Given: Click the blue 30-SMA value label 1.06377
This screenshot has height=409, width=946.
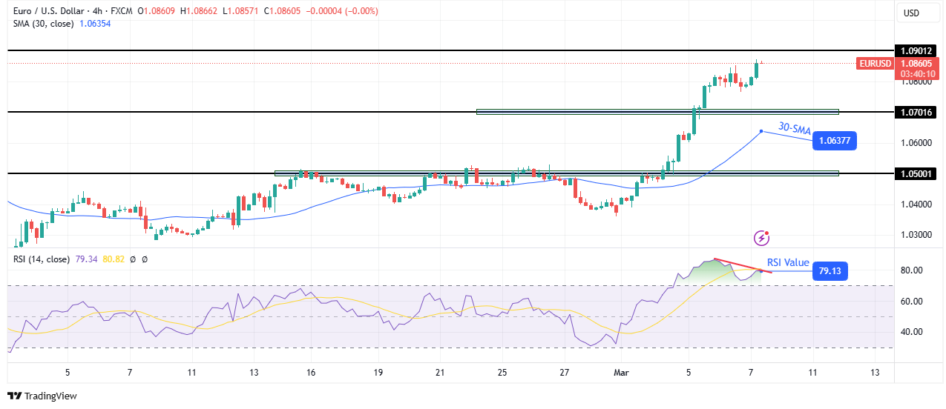Looking at the screenshot, I should pos(835,140).
